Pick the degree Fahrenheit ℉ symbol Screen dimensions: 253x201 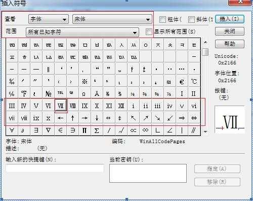(24, 94)
